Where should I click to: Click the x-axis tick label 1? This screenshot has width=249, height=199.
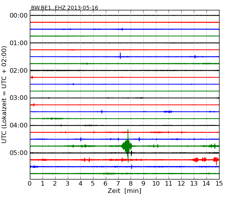pyautogui.click(x=43, y=183)
